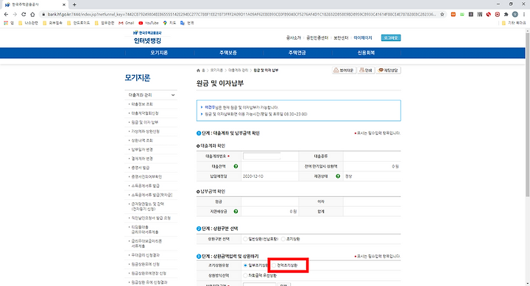Image resolution: width=530 pixels, height=286 pixels.
Task: Open 대출정보 조회 in the sidebar
Action: pos(142,104)
